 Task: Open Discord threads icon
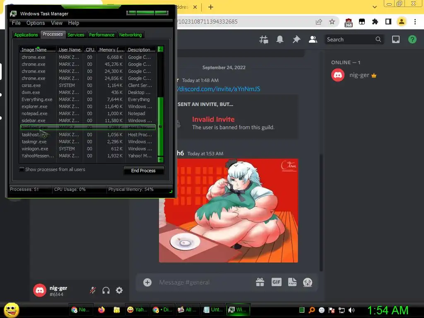tap(264, 39)
